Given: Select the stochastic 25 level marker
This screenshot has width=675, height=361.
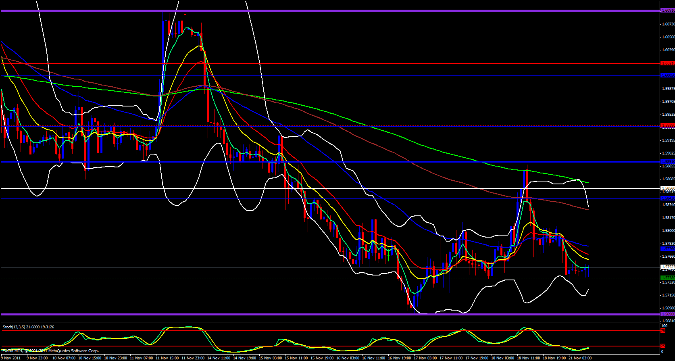Looking at the screenshot, I should 663,346.
